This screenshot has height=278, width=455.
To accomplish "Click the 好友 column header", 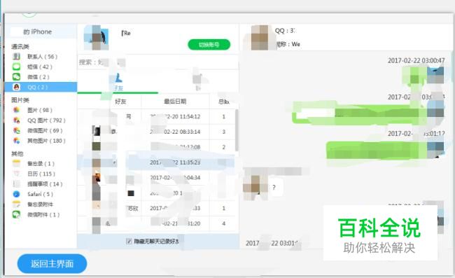I will click(x=120, y=102).
